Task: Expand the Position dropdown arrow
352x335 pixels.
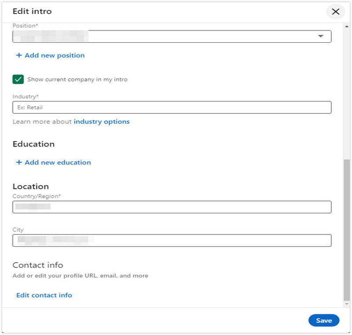Action: 321,37
